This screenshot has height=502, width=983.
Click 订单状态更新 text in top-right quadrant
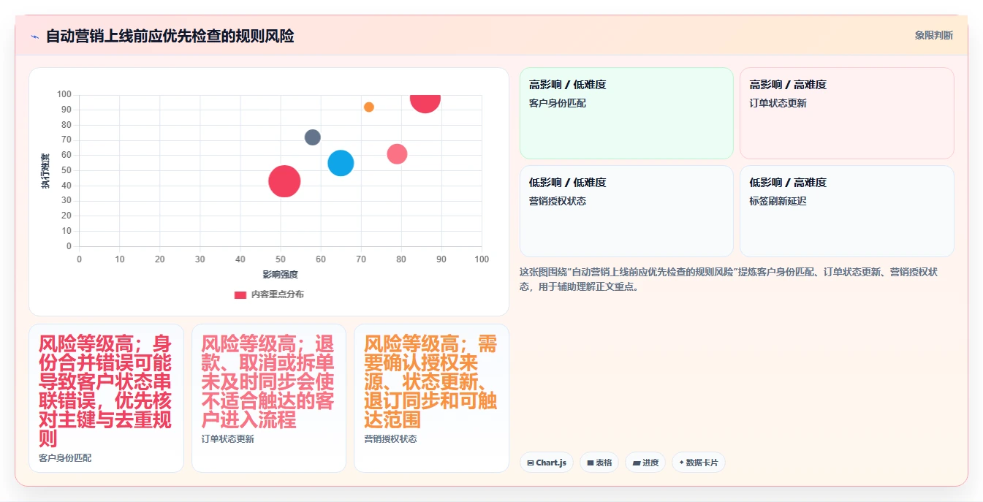pos(778,103)
